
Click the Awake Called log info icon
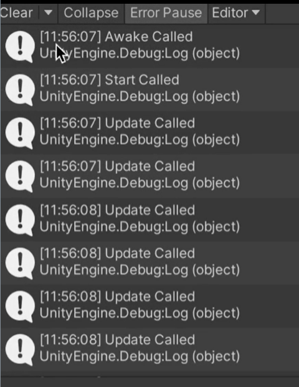click(x=20, y=46)
